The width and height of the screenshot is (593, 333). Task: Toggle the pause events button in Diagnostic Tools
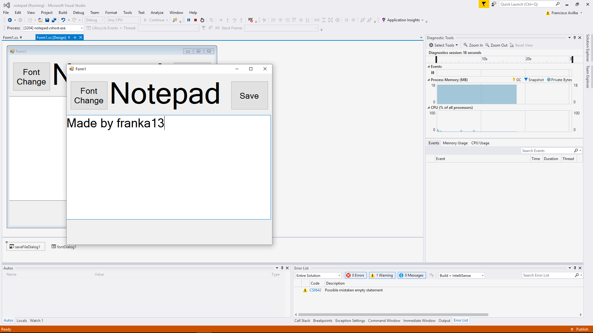point(432,73)
